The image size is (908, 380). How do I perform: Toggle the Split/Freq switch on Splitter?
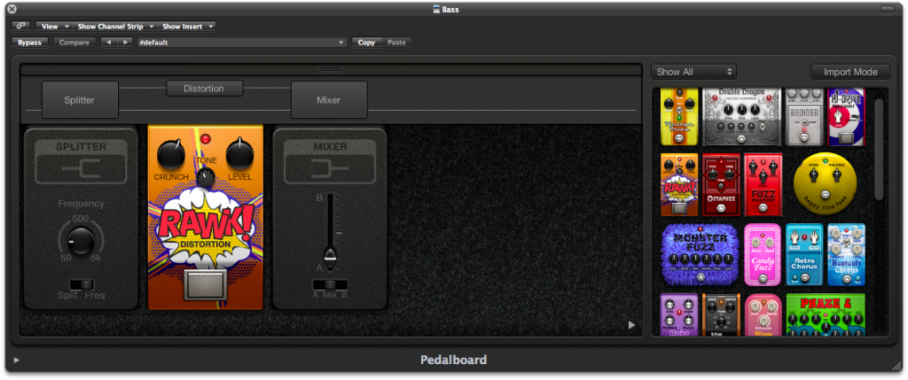point(81,284)
